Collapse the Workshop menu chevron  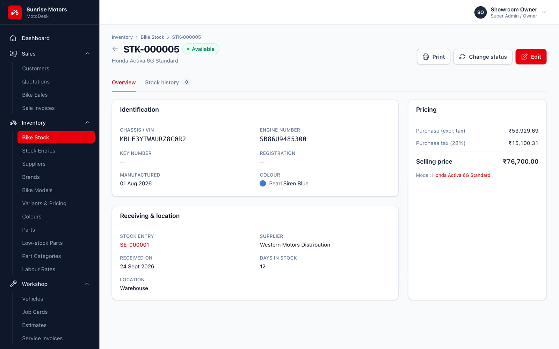click(87, 284)
